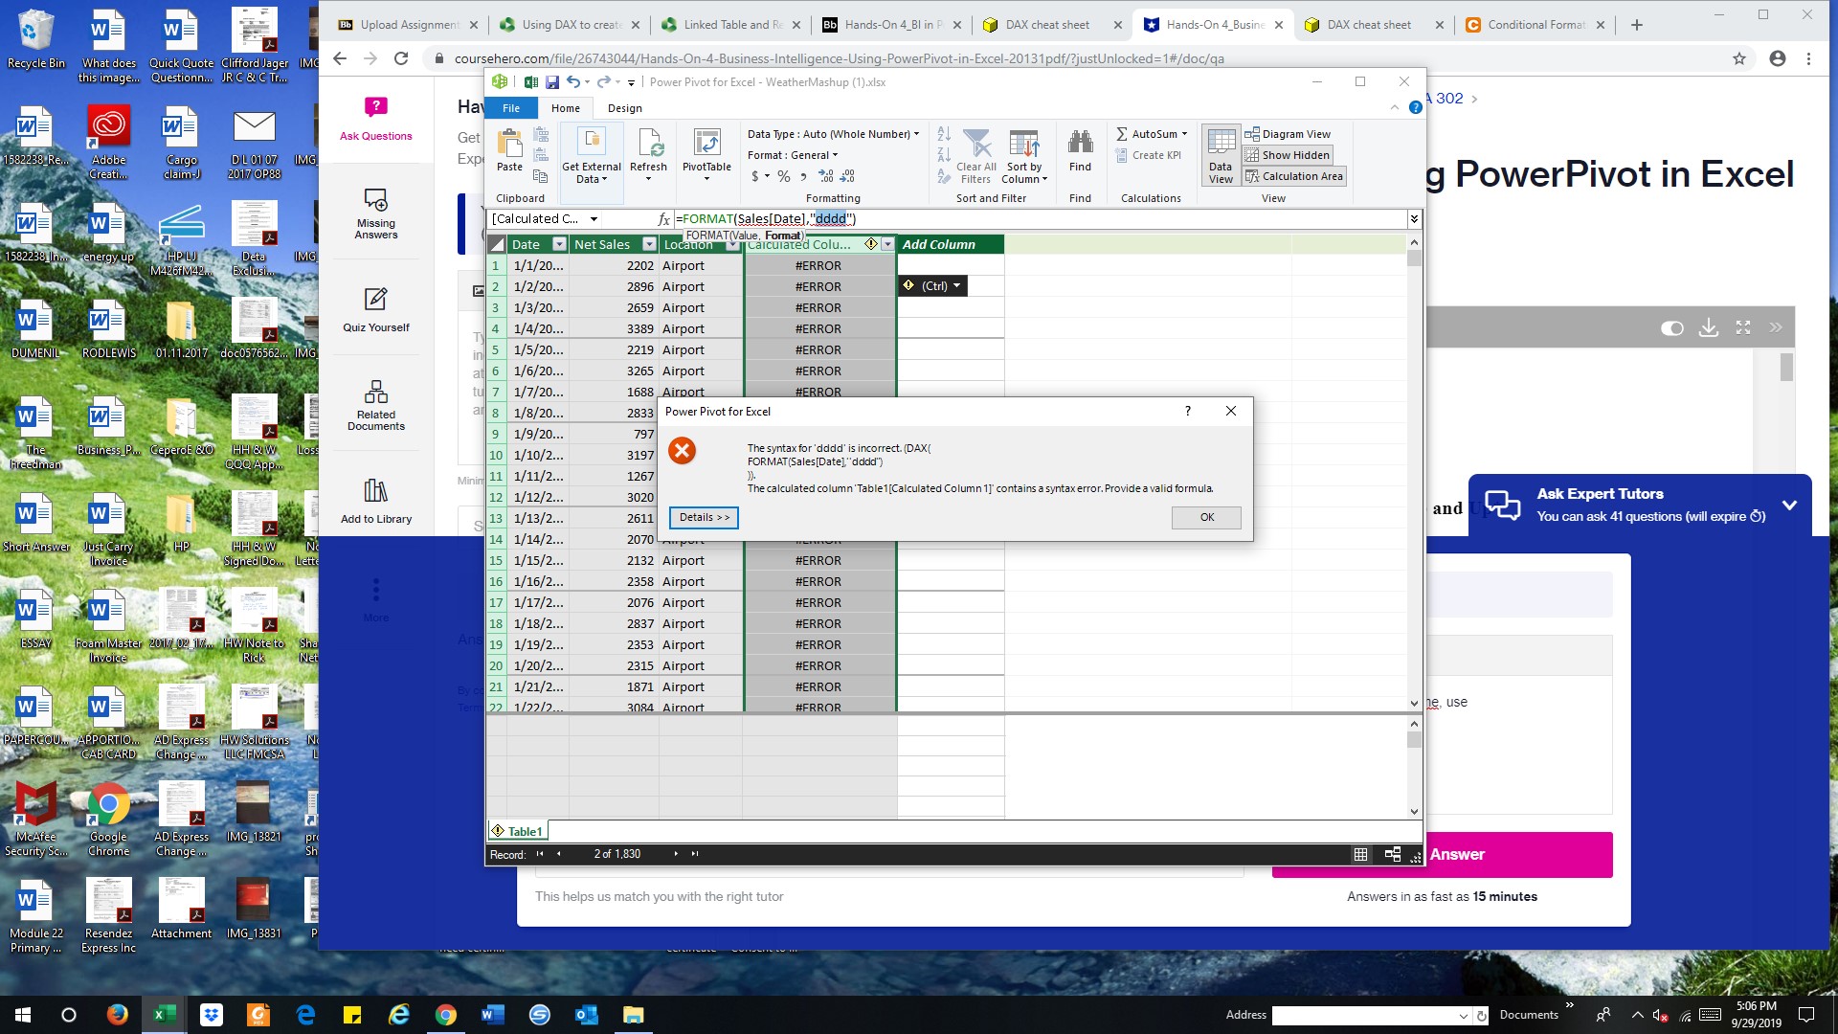
Task: Open the Date column filter dropdown
Action: point(559,244)
